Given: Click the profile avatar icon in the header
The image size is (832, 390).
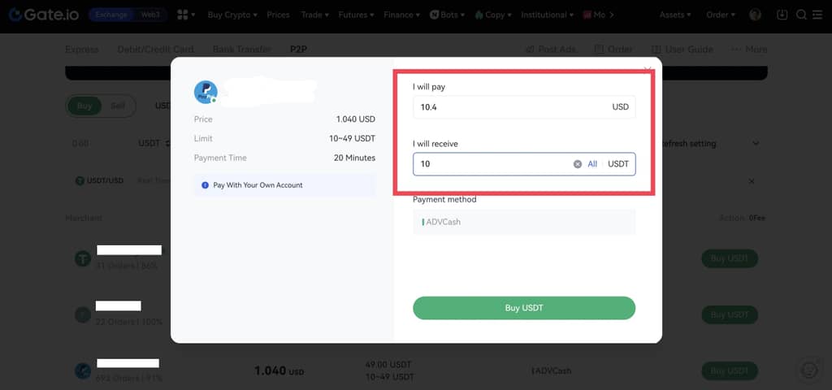Looking at the screenshot, I should coord(756,15).
